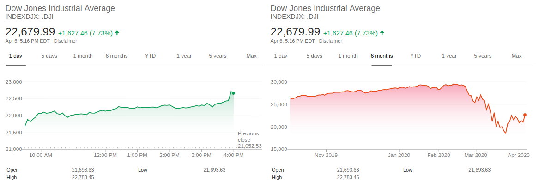Open 5 years range above the red chart
The height and width of the screenshot is (185, 539).
(x=483, y=56)
